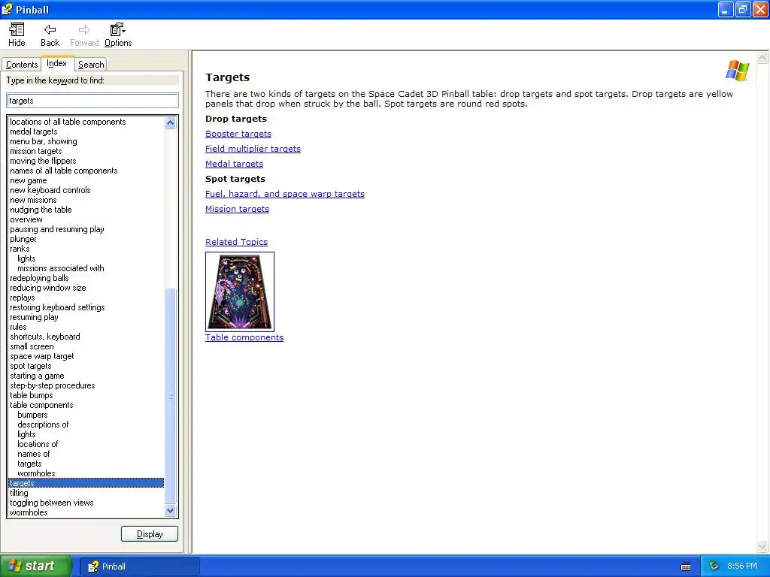Viewport: 770px width, 577px height.
Task: Open the Table components link
Action: [x=244, y=337]
